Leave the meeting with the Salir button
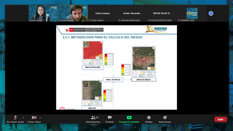The image size is (233, 131). click(220, 119)
